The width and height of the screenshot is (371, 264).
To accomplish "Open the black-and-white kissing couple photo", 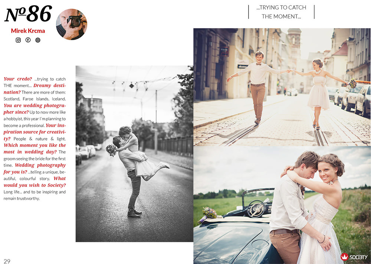I will [x=134, y=154].
